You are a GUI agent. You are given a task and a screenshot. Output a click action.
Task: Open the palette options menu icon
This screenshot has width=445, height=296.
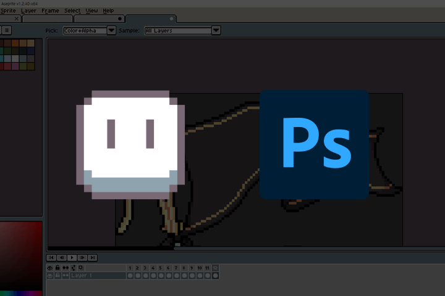tap(7, 30)
